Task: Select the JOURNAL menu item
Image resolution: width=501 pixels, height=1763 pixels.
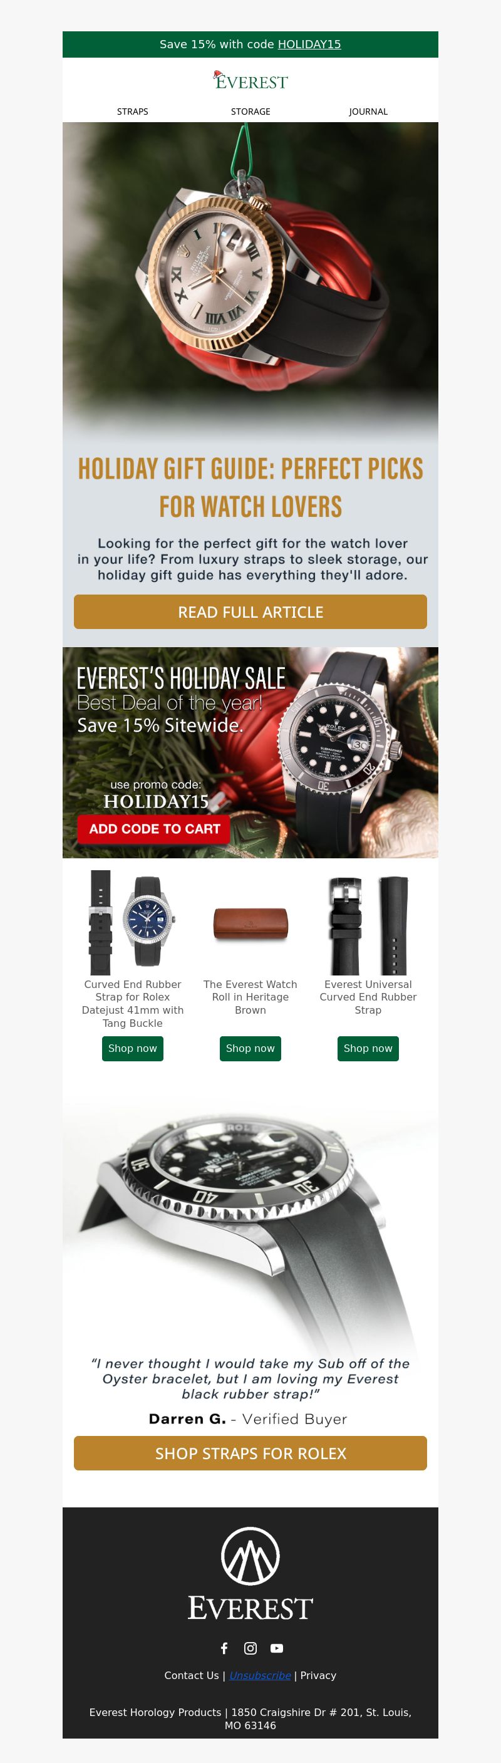Action: 368,112
